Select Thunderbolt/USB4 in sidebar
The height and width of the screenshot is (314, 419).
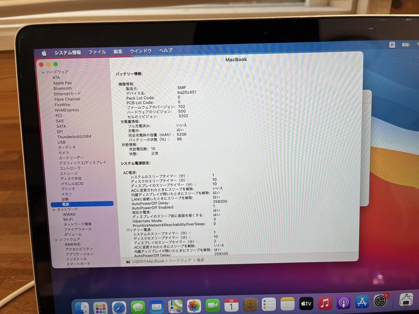(x=74, y=136)
